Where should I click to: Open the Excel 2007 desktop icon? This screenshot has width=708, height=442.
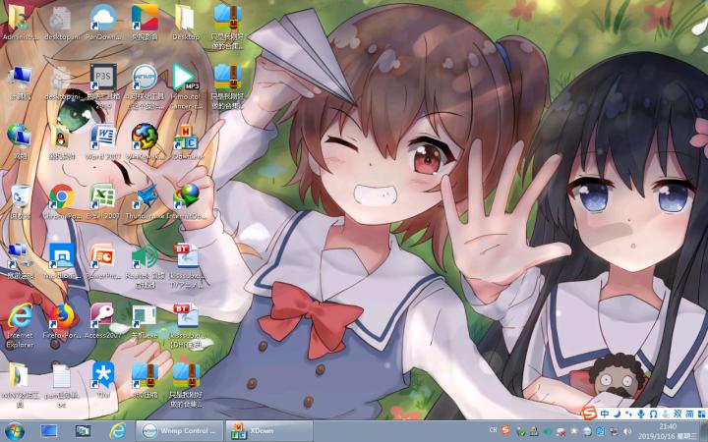(102, 196)
